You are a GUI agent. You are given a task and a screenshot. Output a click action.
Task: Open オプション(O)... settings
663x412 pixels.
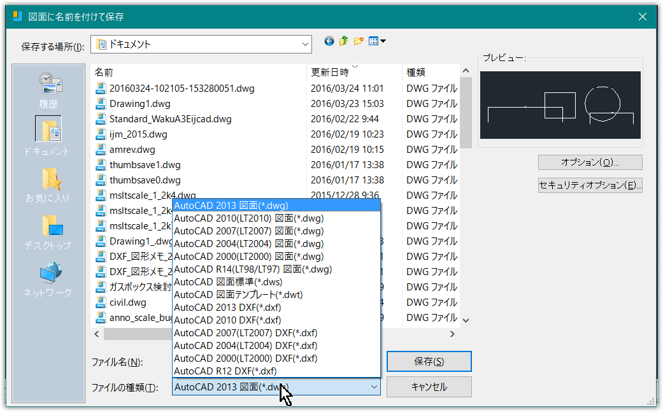point(590,162)
